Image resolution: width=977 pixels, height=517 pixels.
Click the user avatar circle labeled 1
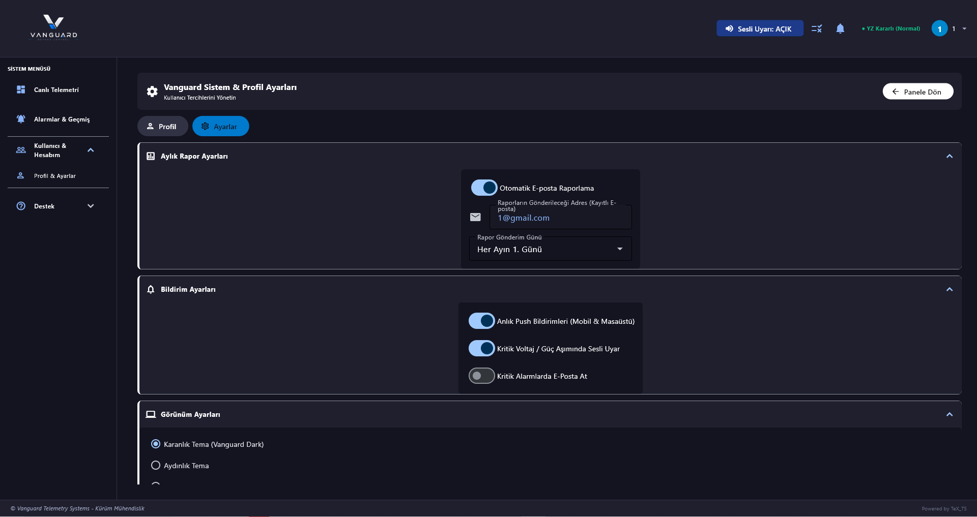939,28
